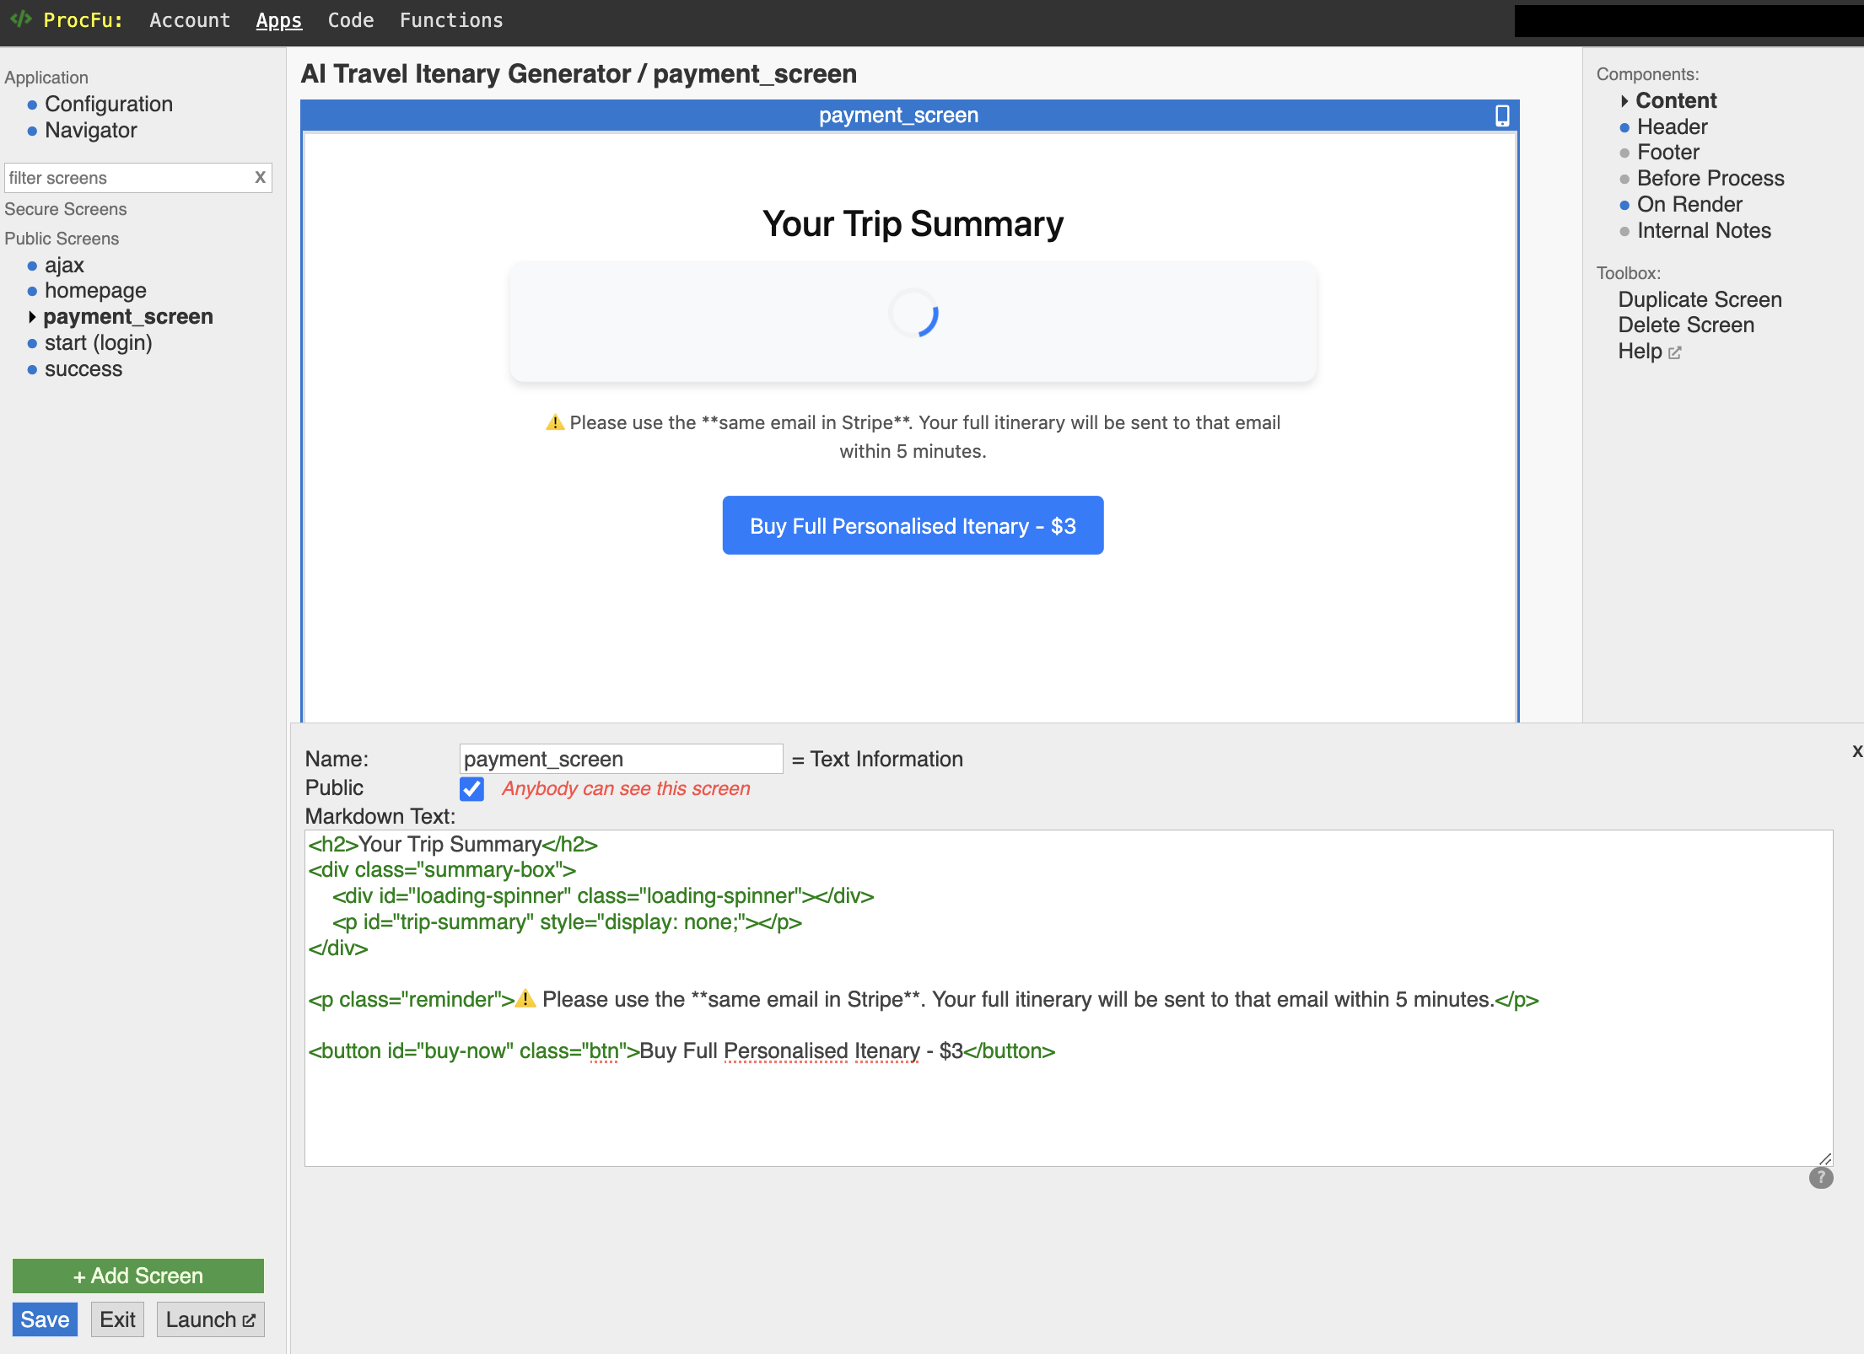Click the grey dot beside Internal Notes

click(1624, 231)
